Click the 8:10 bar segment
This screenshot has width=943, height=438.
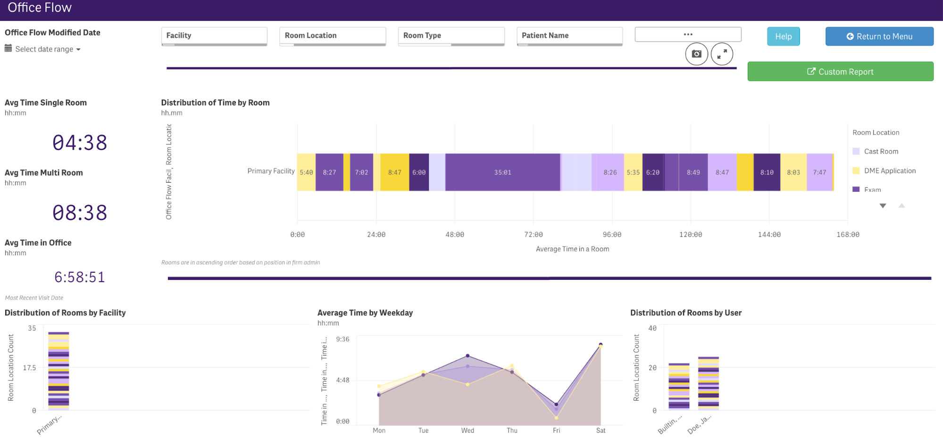(767, 172)
